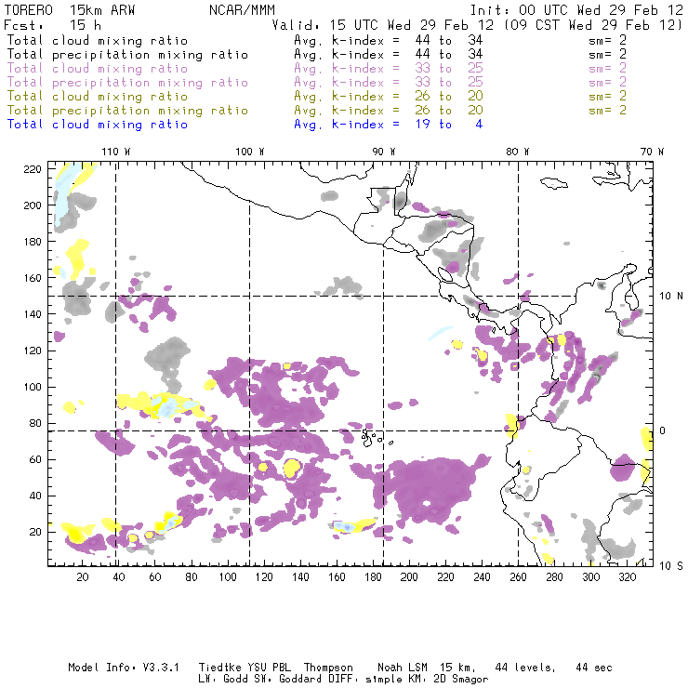The image size is (688, 688).
Task: Click the '40' tick label on the horizontal axis
Action: [x=119, y=577]
